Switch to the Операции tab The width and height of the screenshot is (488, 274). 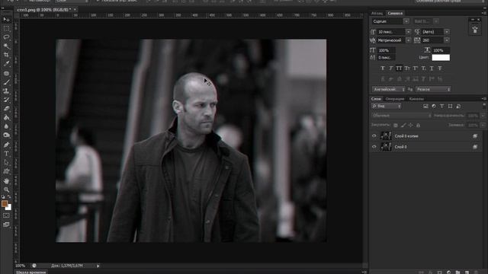(395, 99)
